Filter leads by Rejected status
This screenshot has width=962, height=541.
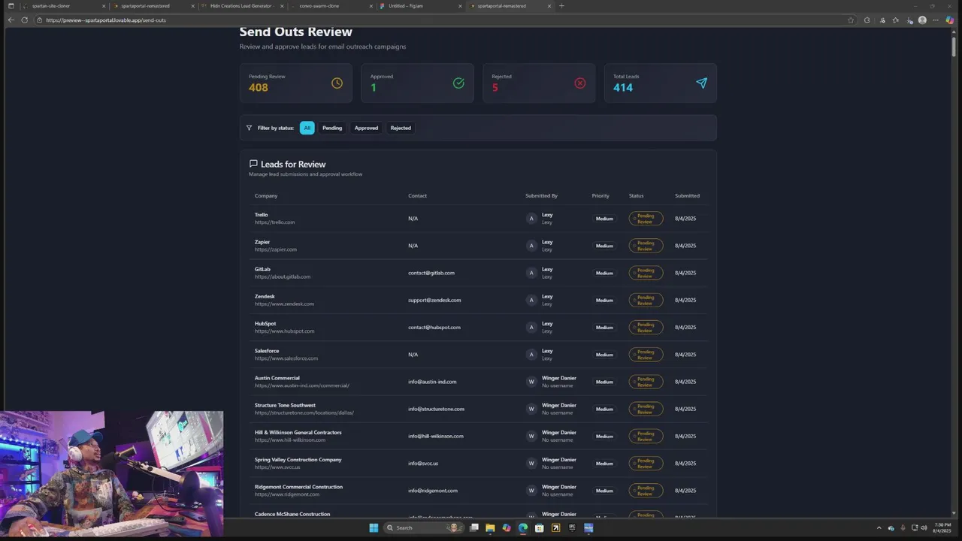[x=401, y=128]
